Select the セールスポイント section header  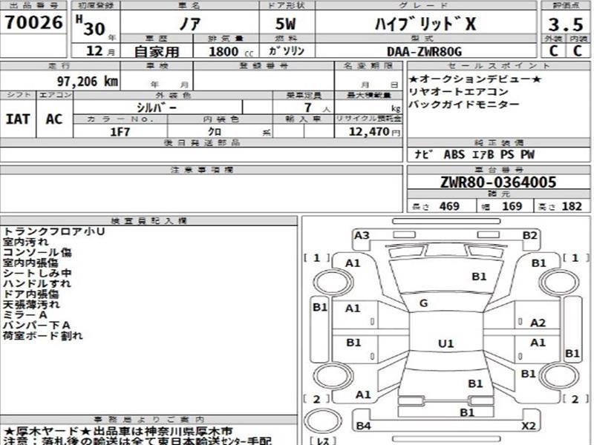tap(499, 65)
